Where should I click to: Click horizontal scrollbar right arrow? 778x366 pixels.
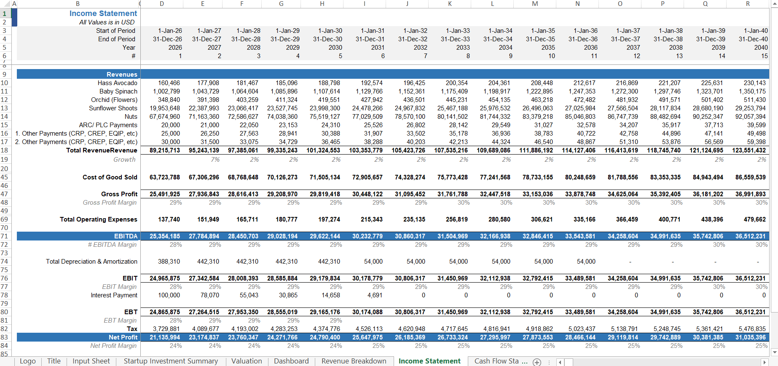tap(764, 362)
